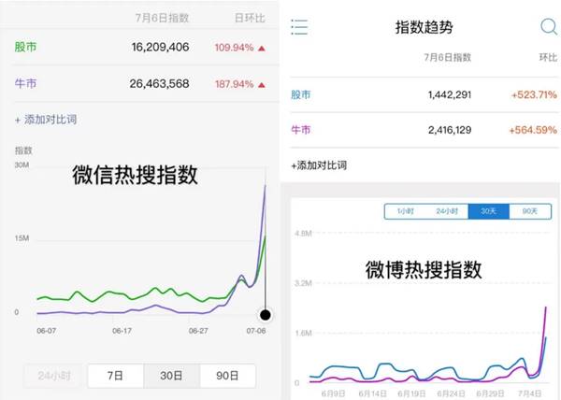Click the 6月24日 axis label
The height and width of the screenshot is (400, 561).
point(451,393)
